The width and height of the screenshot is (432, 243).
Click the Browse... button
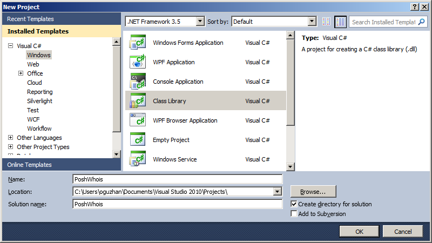click(313, 191)
